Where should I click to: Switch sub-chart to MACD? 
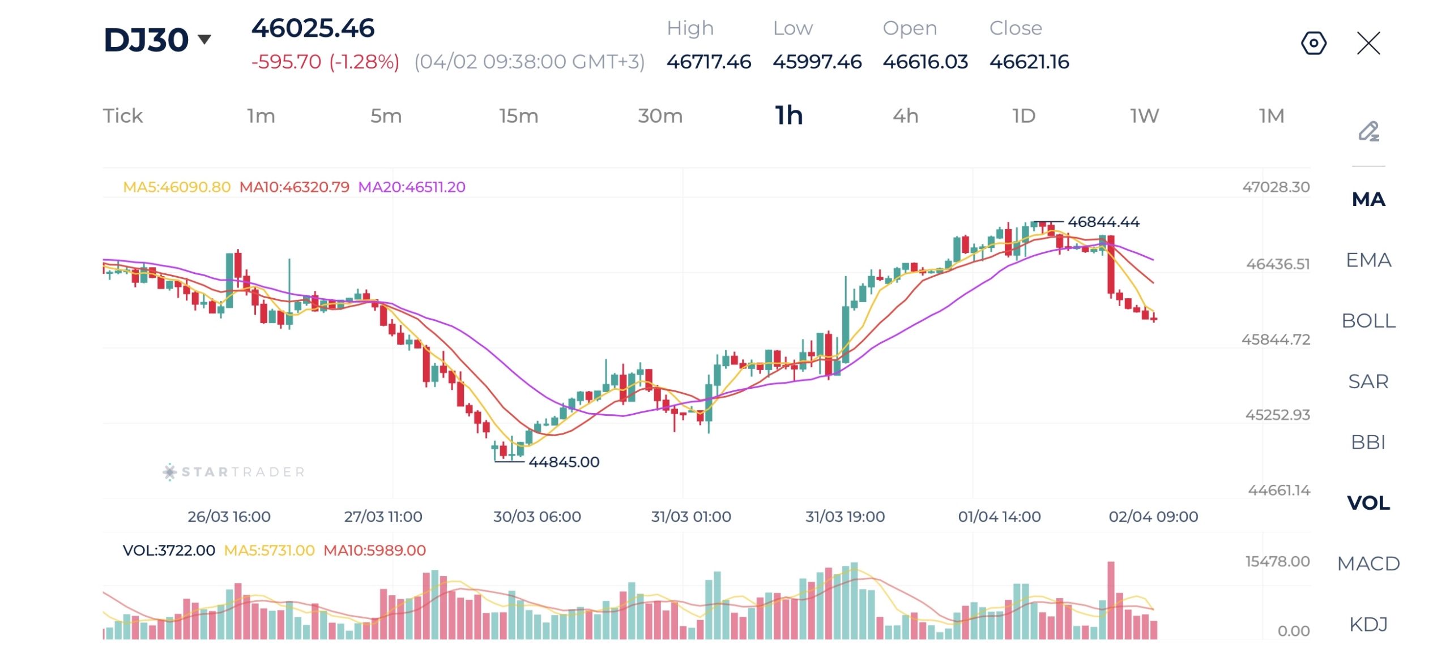[1368, 564]
